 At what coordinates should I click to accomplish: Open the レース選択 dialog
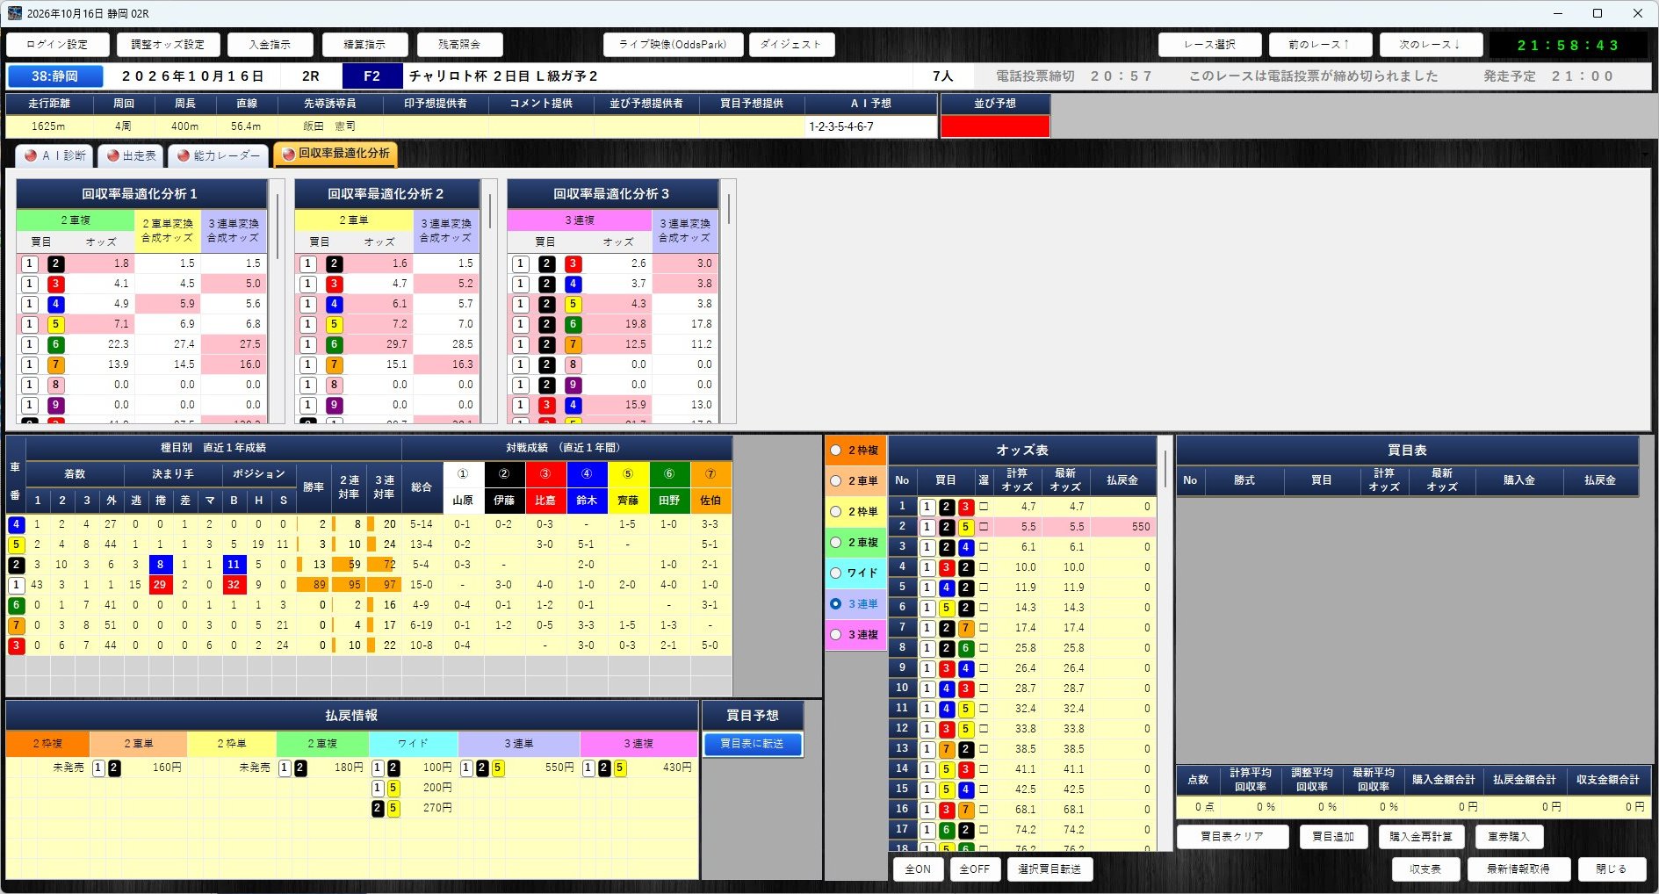point(1209,45)
